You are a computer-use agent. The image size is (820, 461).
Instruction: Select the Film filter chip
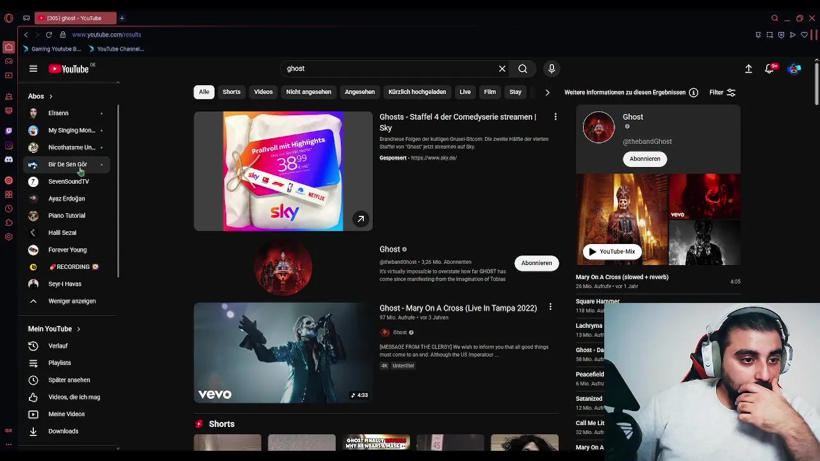(490, 92)
